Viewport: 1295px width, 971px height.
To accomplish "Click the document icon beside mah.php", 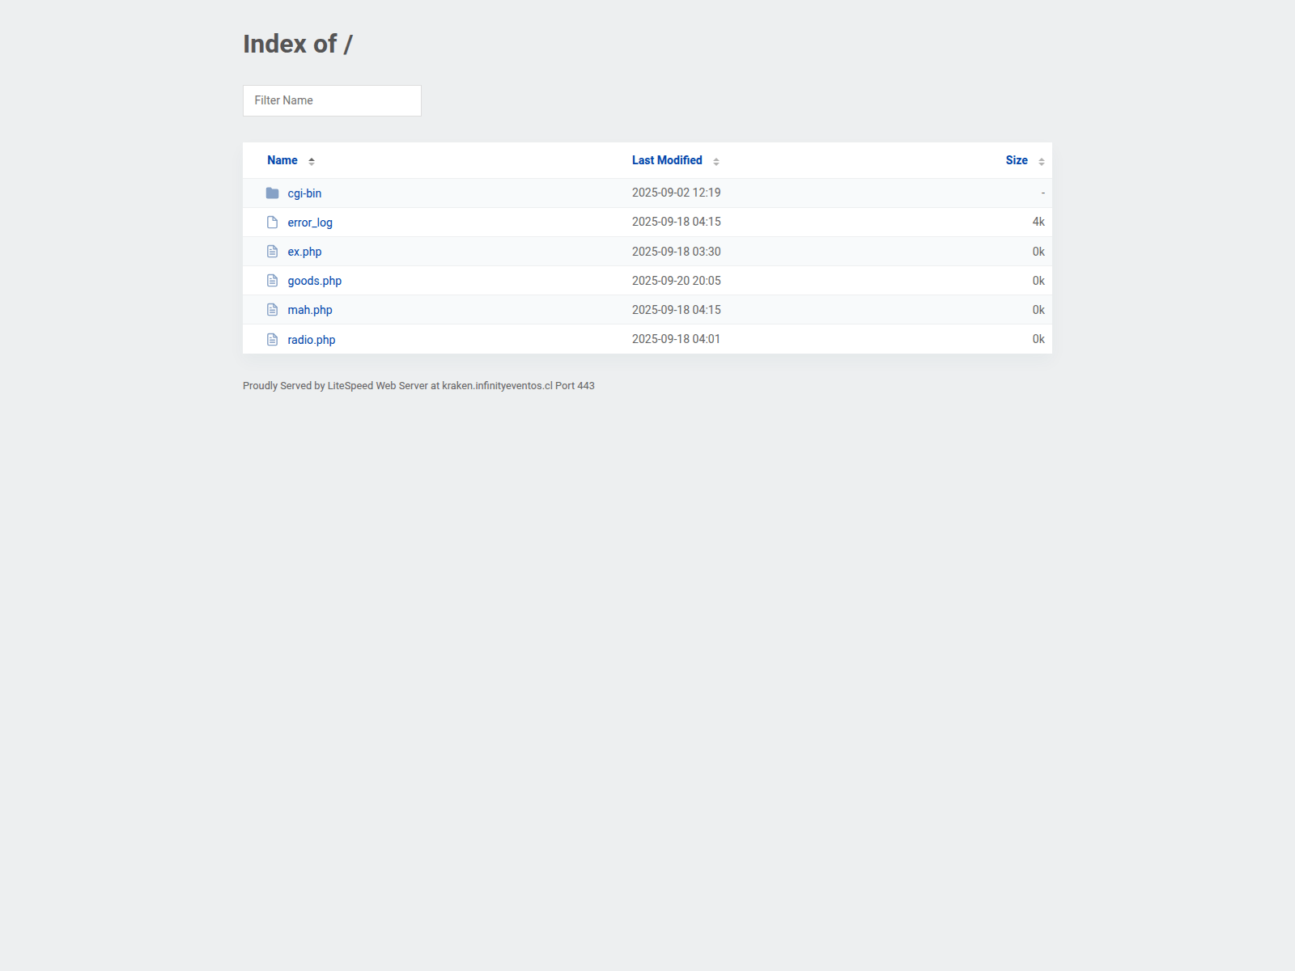I will [273, 309].
